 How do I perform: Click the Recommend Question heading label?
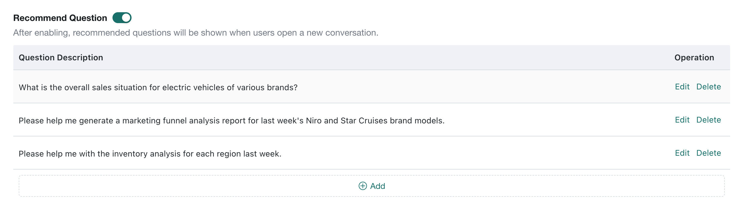60,18
